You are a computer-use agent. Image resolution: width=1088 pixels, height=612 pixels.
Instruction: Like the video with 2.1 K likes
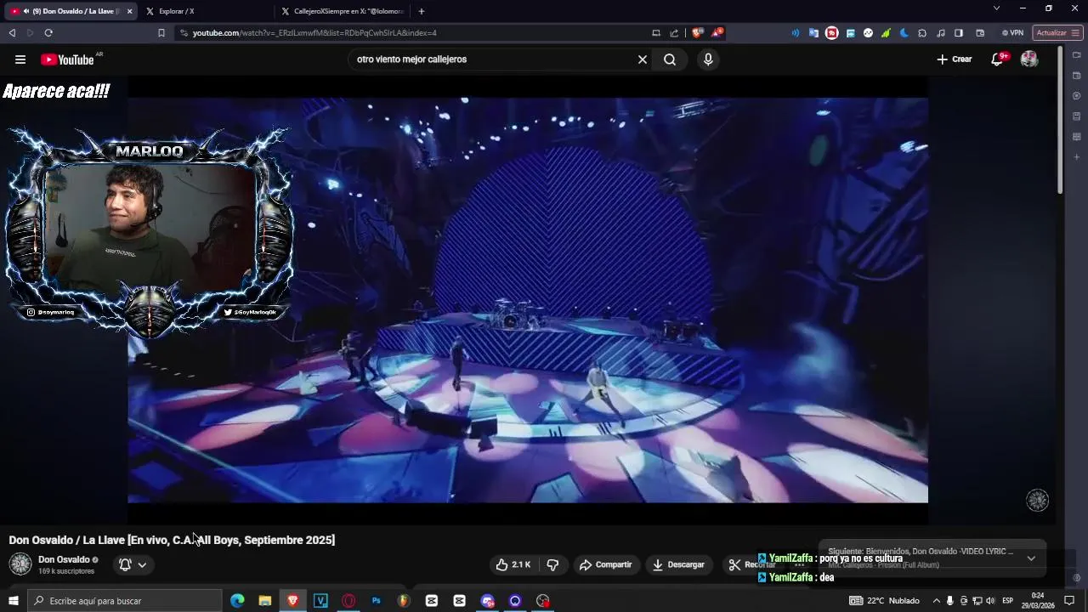point(513,564)
